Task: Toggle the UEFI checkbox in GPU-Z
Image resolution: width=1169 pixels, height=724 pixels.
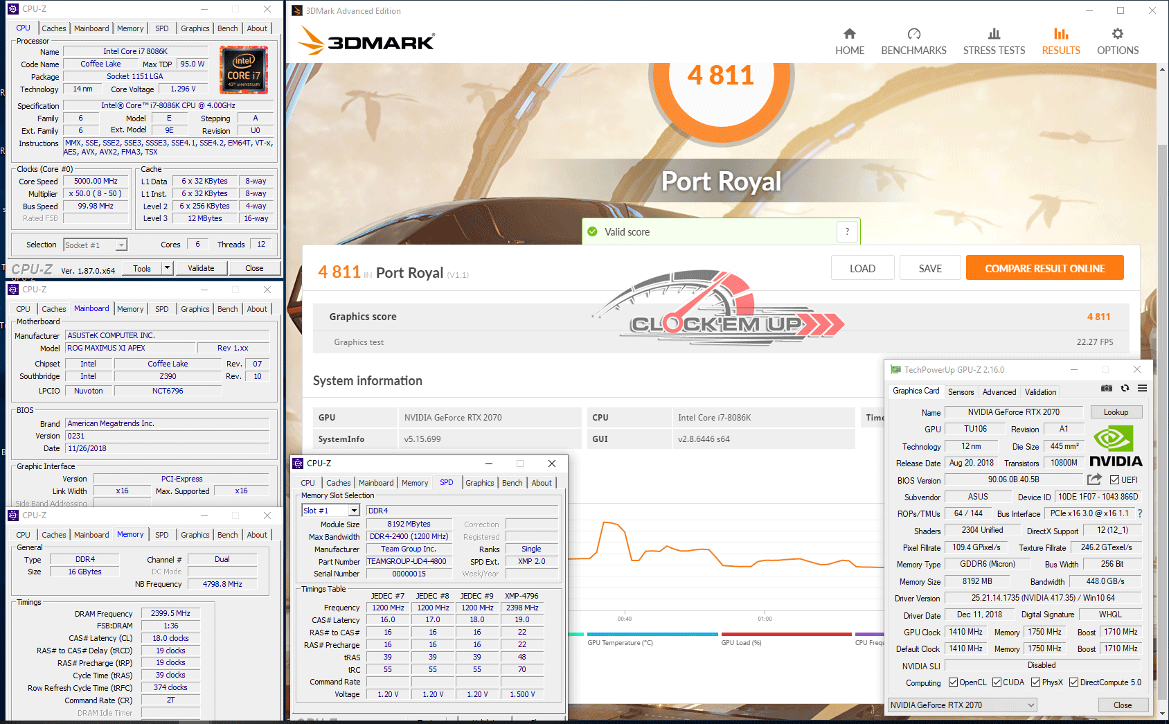Action: pyautogui.click(x=1114, y=480)
